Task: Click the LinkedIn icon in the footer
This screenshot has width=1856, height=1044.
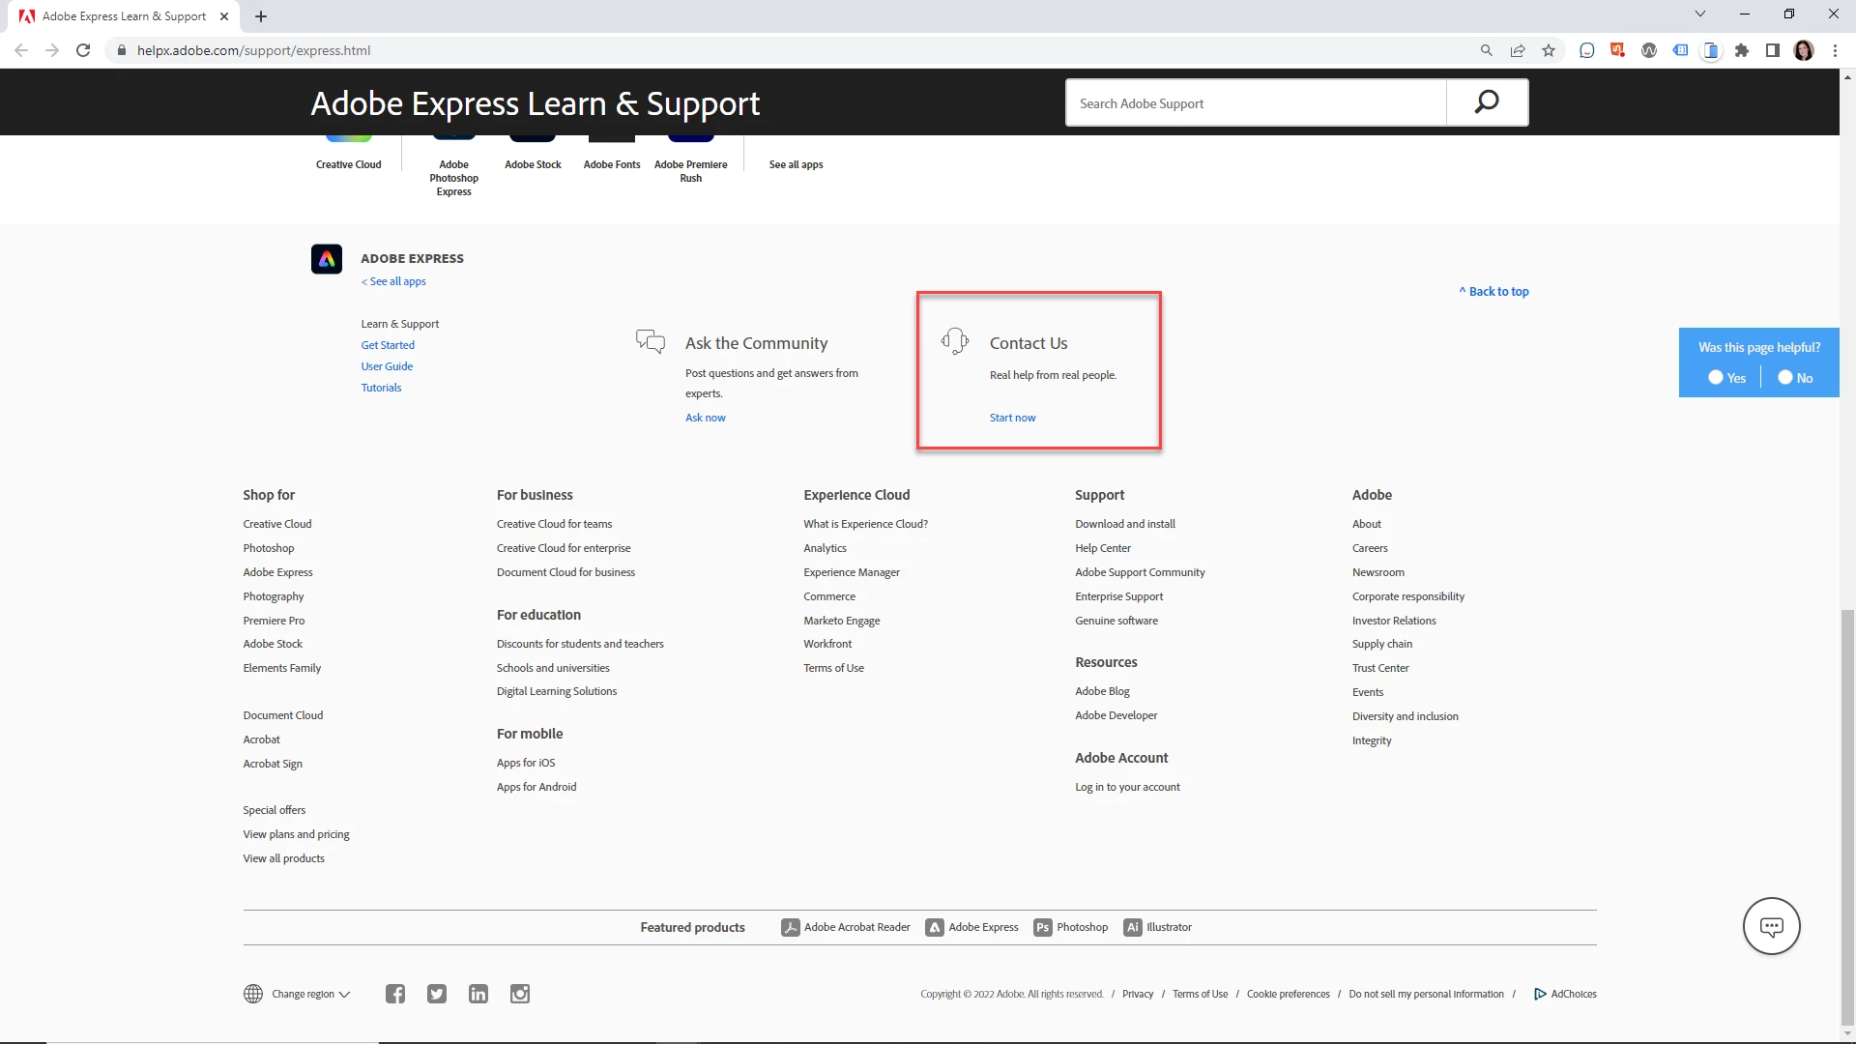Action: click(x=478, y=994)
